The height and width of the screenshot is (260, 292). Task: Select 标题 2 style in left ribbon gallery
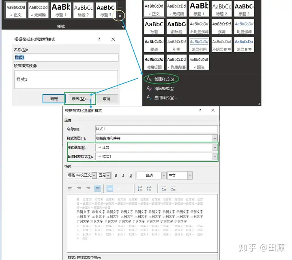pos(84,10)
